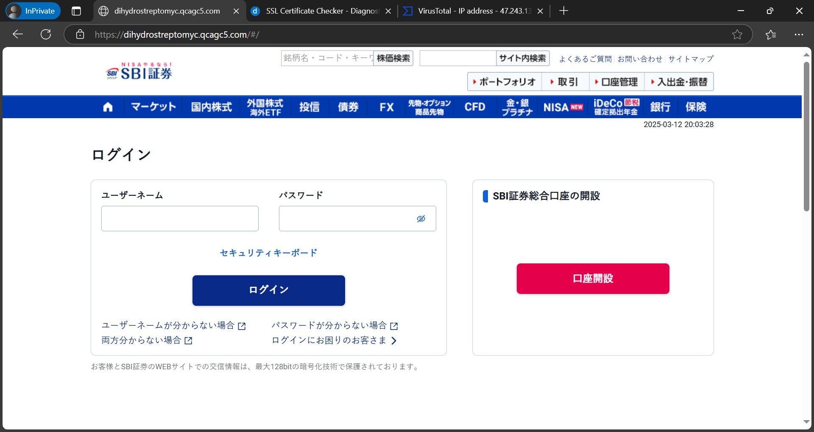Click the 2025-03-12 20:03:28 timestamp
The width and height of the screenshot is (814, 432).
pos(678,125)
